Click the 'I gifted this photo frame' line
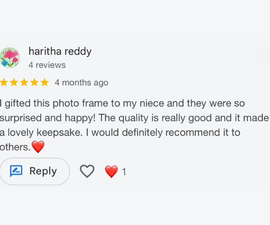The height and width of the screenshot is (225, 270). point(121,103)
